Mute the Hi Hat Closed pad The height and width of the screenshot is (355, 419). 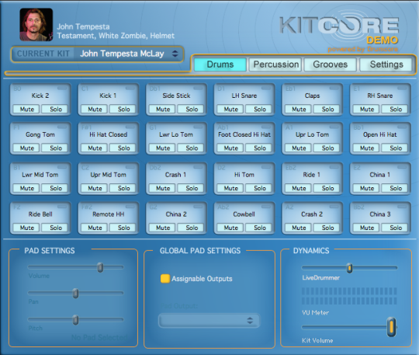95,148
